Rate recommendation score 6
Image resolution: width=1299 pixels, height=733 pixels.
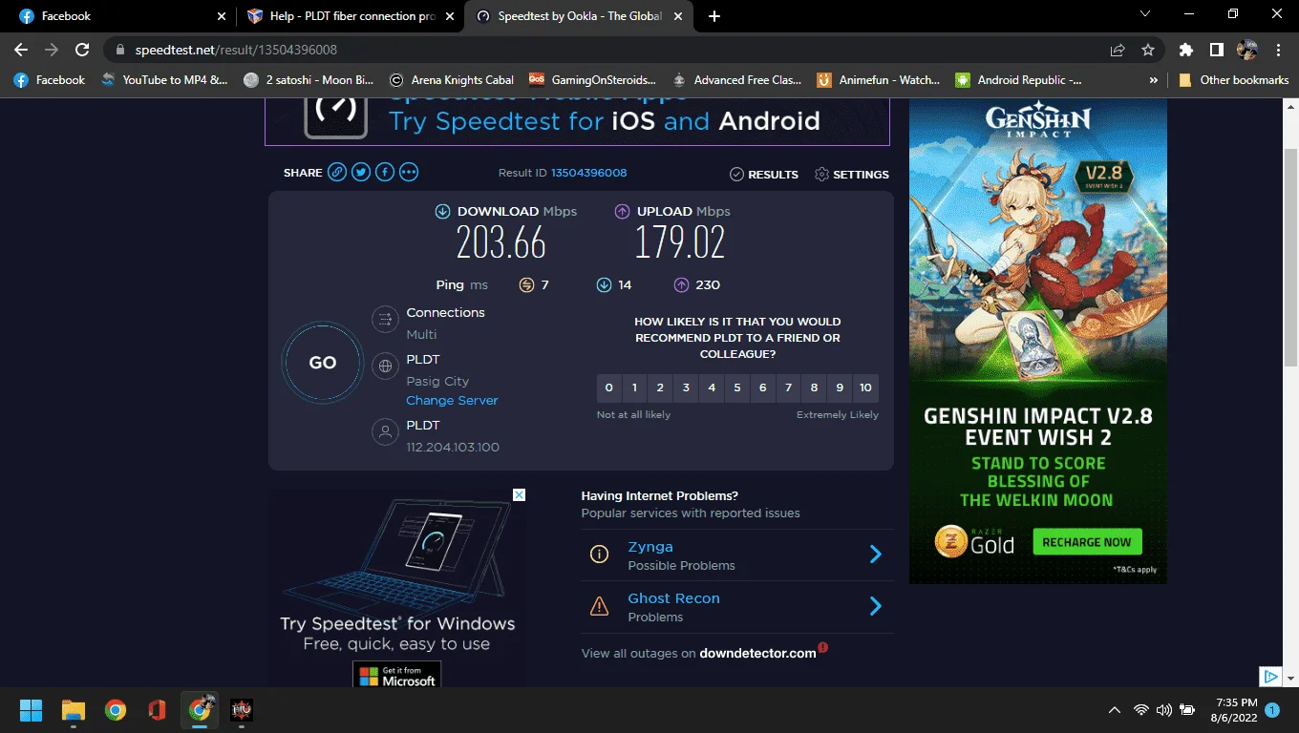763,387
